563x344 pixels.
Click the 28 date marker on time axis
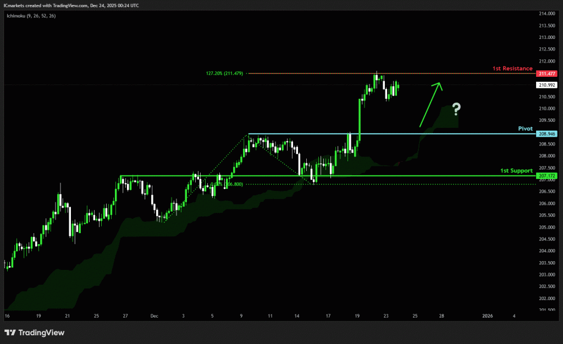coord(441,316)
